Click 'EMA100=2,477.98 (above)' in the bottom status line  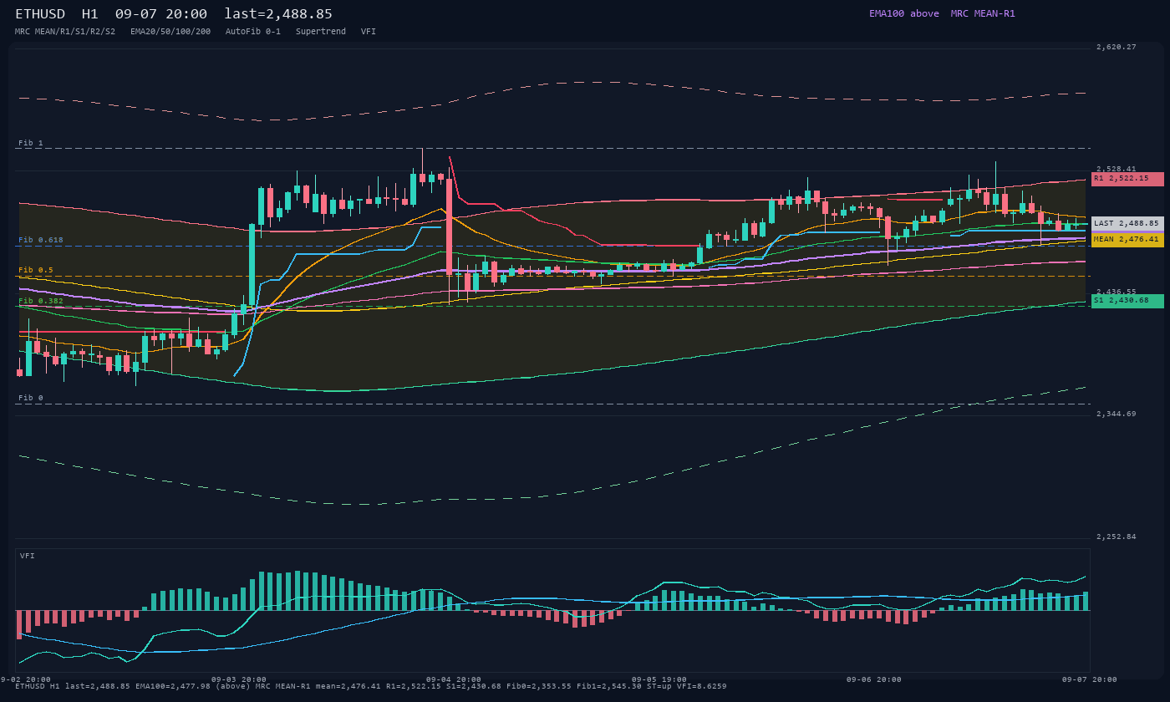point(193,687)
